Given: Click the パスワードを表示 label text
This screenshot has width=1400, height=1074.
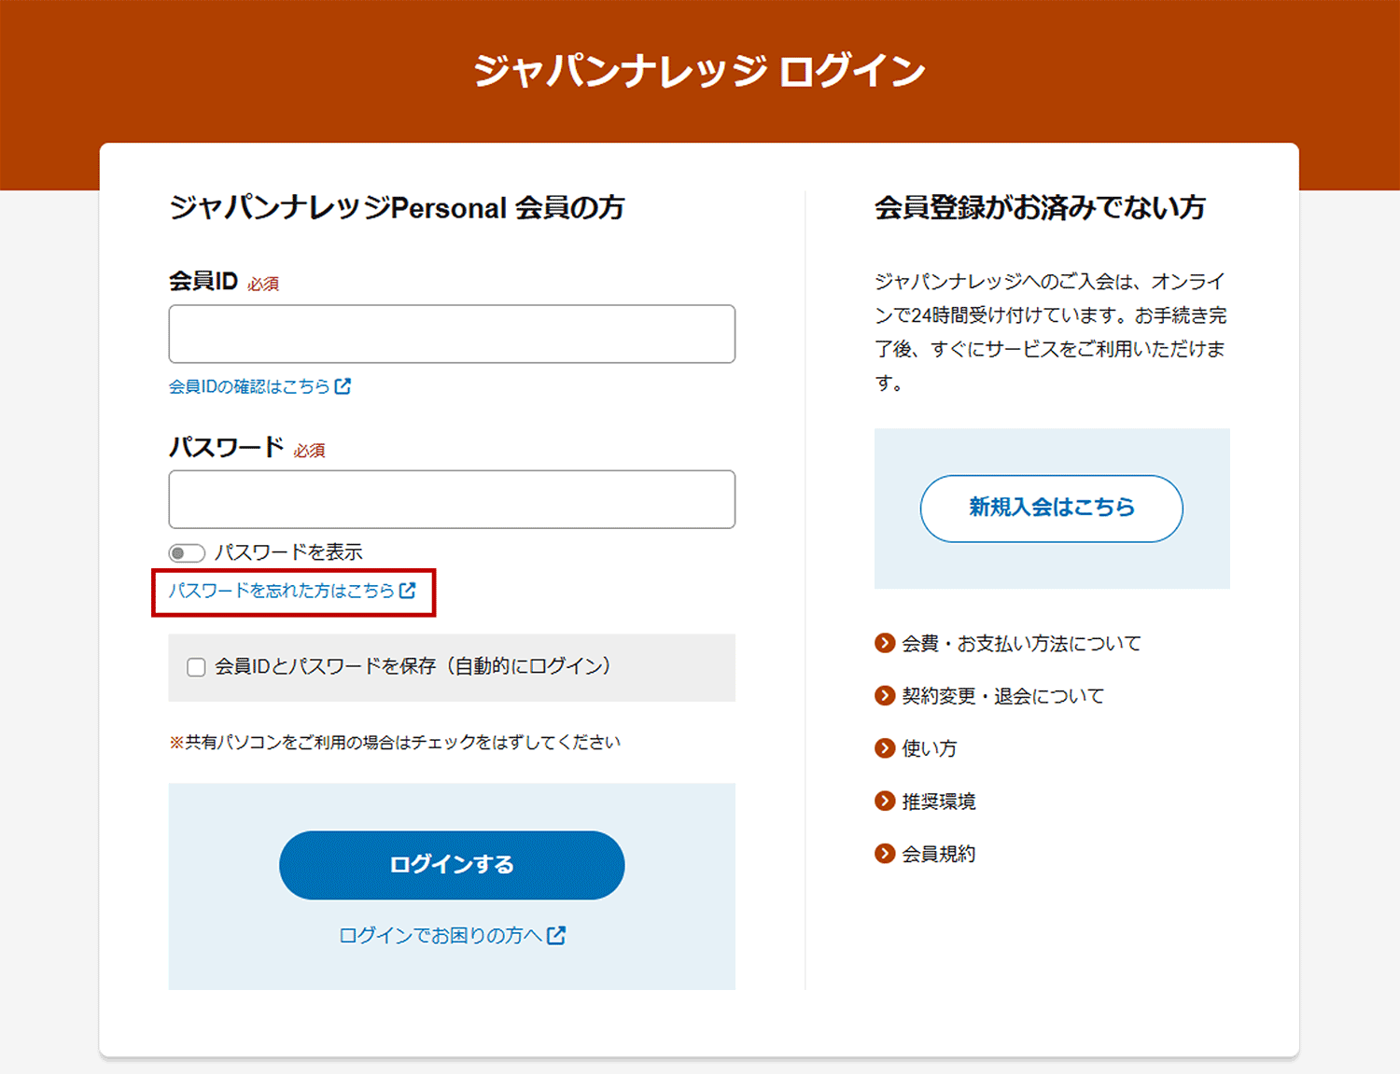Looking at the screenshot, I should (x=288, y=552).
